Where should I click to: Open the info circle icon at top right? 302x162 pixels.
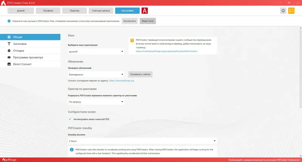pyautogui.click(x=283, y=11)
